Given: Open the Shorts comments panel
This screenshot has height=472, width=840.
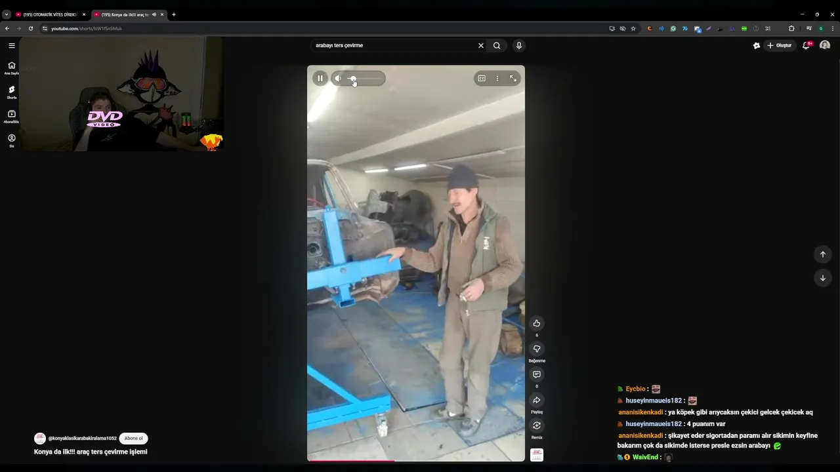Looking at the screenshot, I should 537,374.
